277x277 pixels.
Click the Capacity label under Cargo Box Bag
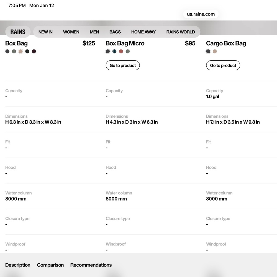[x=214, y=91]
